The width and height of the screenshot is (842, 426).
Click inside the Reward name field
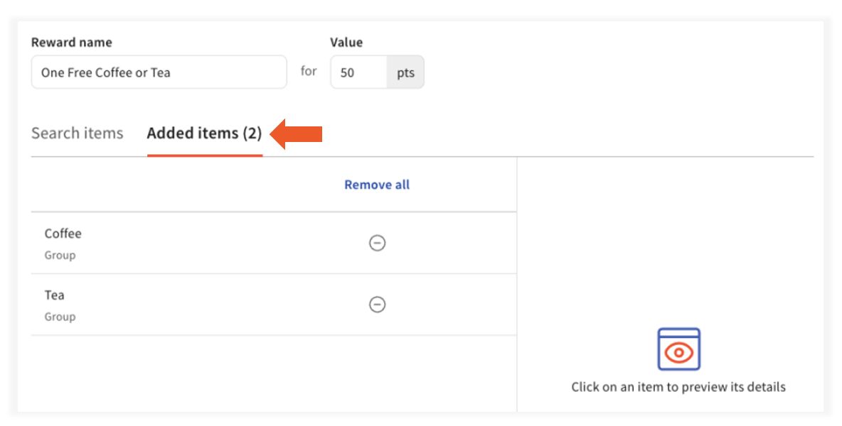click(159, 72)
